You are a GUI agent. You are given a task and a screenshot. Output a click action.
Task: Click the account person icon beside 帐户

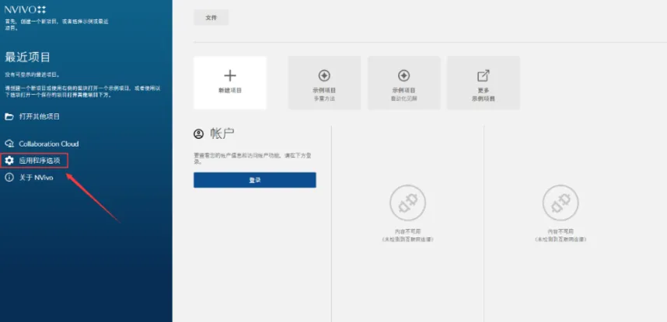coord(199,134)
